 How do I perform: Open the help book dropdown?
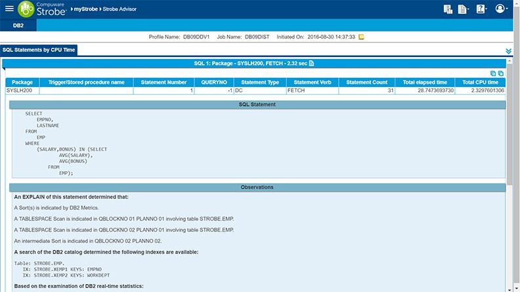481,9
